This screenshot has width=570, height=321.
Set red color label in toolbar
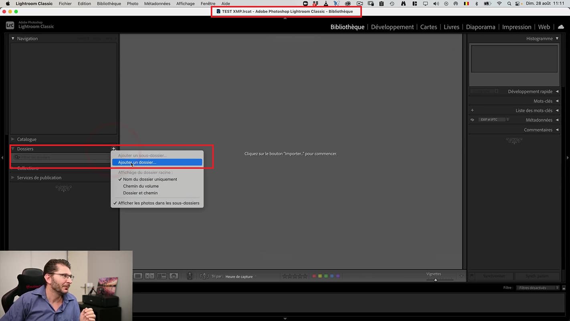point(314,276)
